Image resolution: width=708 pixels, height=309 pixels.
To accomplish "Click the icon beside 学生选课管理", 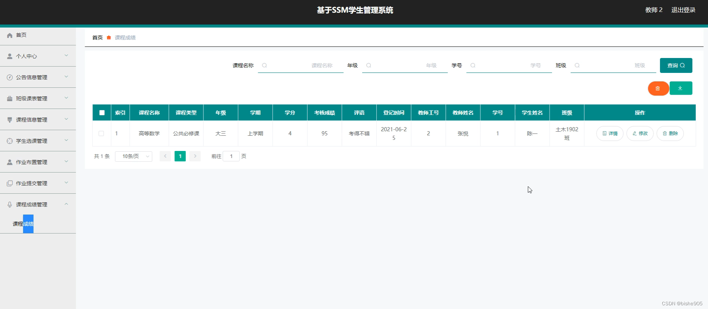I will point(10,141).
